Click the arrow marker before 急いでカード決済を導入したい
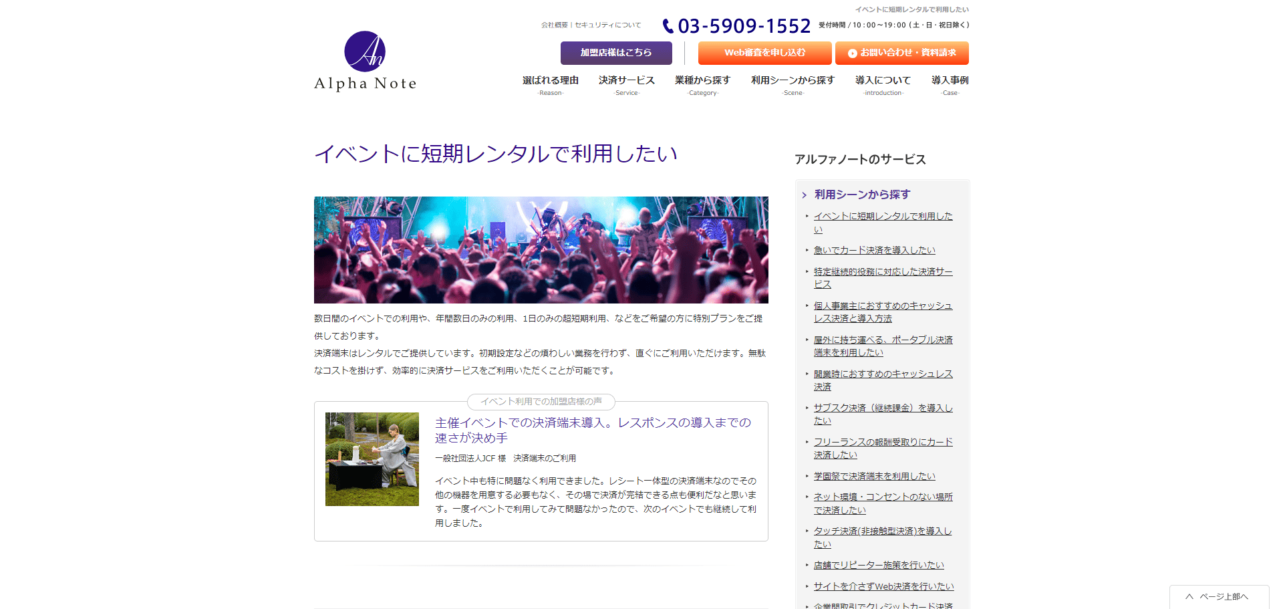This screenshot has height=609, width=1283. click(807, 250)
